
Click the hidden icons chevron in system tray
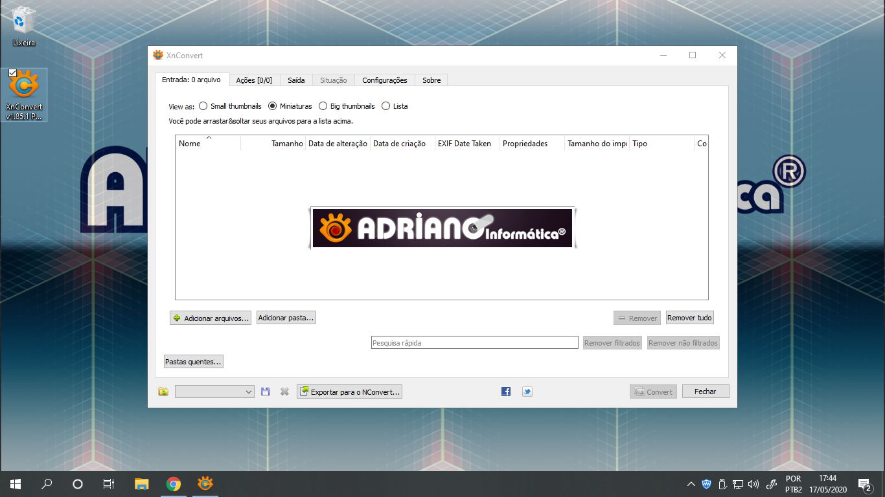(691, 483)
